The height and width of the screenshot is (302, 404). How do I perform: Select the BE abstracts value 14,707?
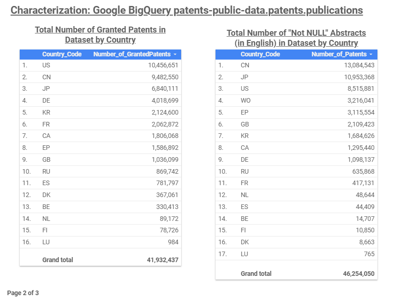click(365, 219)
